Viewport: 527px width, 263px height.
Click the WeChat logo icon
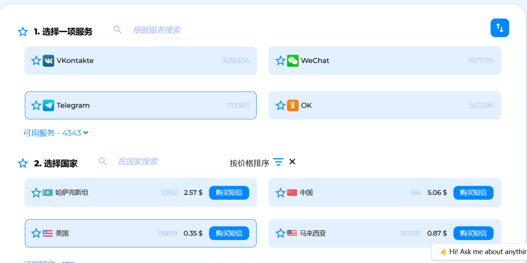pyautogui.click(x=293, y=61)
